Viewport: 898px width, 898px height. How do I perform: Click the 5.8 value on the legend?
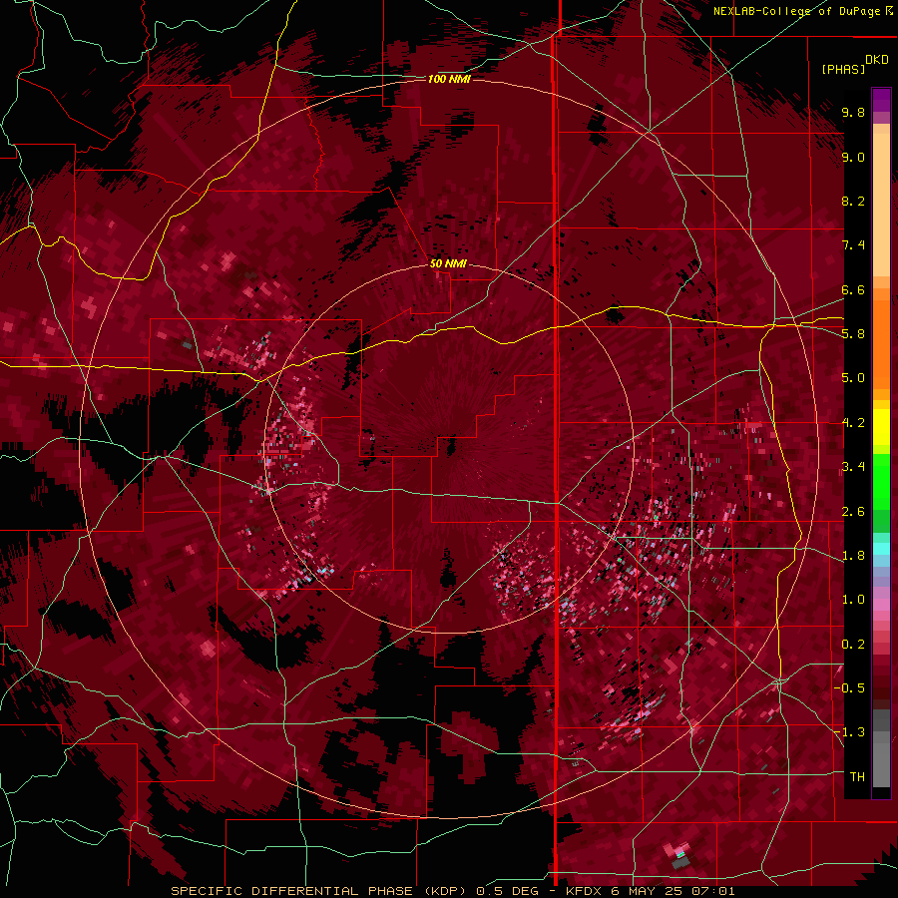pos(853,334)
